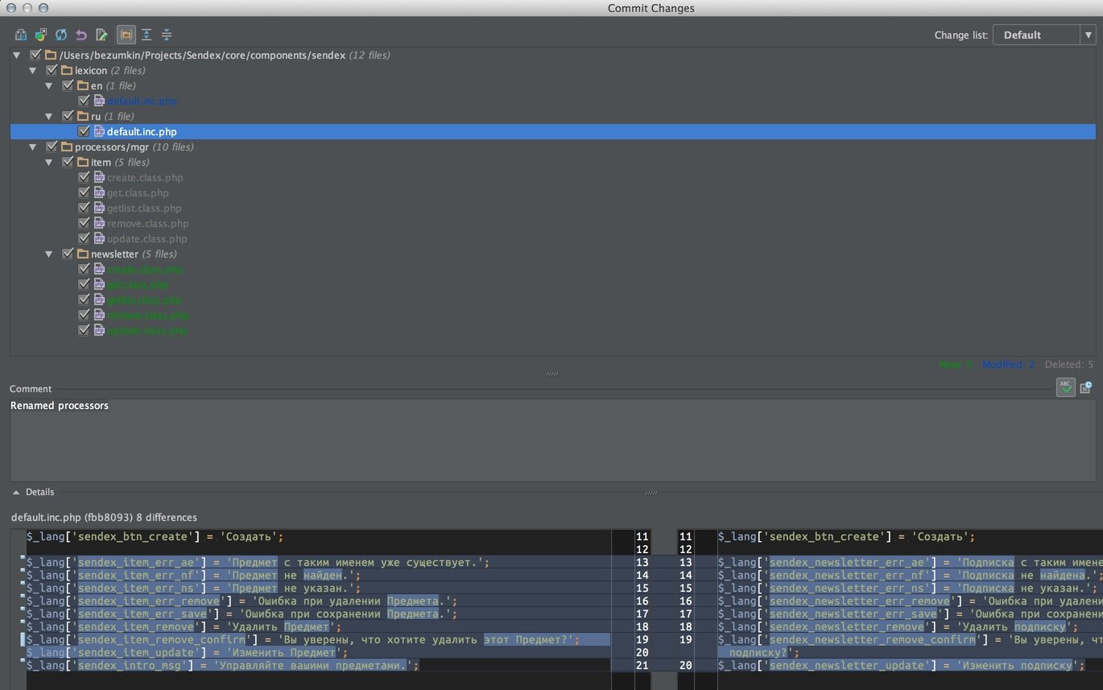Toggle Group by Directory button

[126, 35]
